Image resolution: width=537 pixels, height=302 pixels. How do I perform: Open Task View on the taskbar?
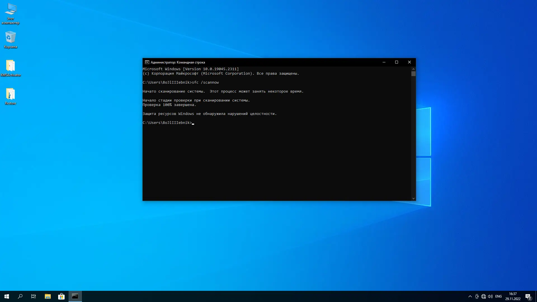click(34, 296)
